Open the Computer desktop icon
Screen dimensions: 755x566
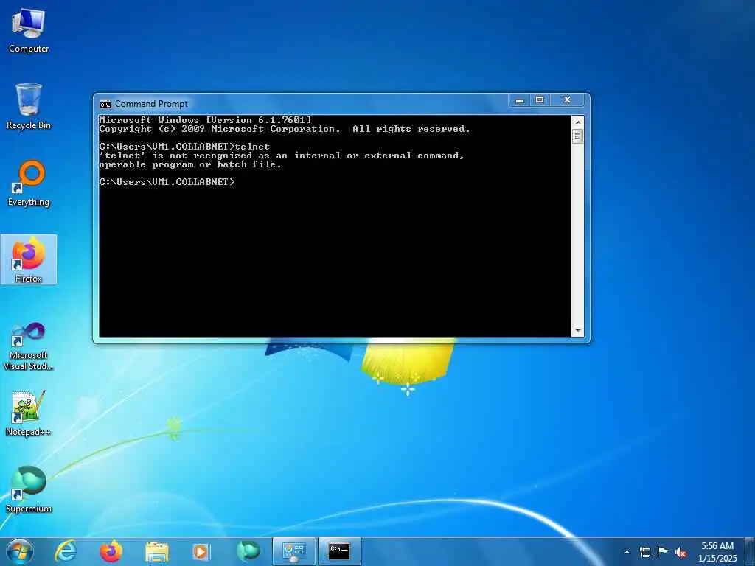point(29,31)
